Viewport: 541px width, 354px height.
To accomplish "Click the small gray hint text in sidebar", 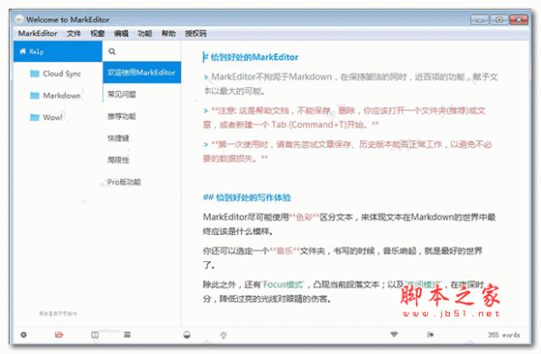I will click(58, 313).
